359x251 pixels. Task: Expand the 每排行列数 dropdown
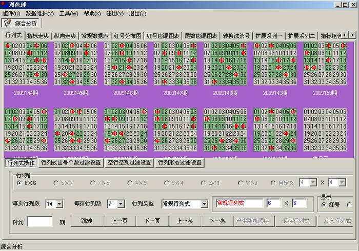pyautogui.click(x=121, y=204)
